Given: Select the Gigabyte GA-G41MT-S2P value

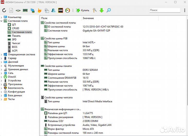Looking at the screenshot, I should point(96,31).
